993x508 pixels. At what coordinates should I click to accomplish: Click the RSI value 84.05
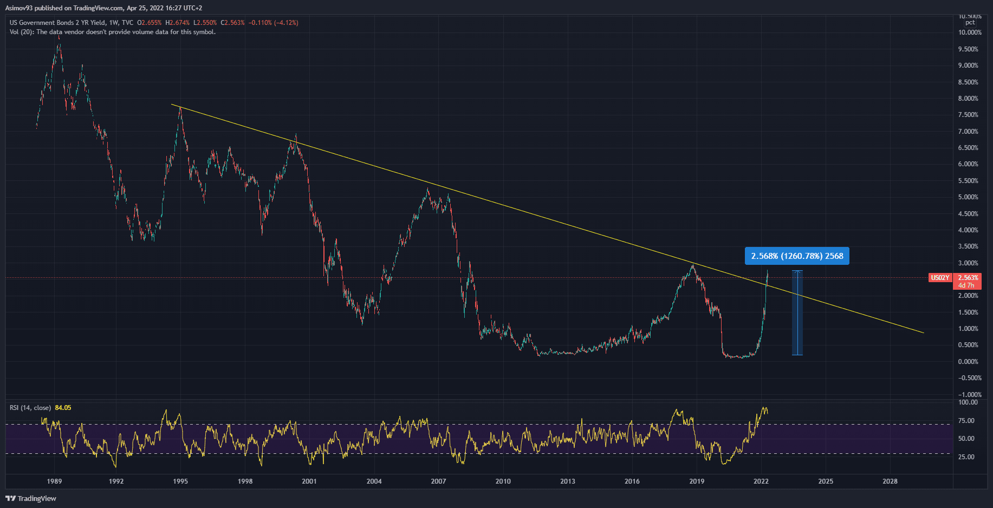click(x=63, y=408)
